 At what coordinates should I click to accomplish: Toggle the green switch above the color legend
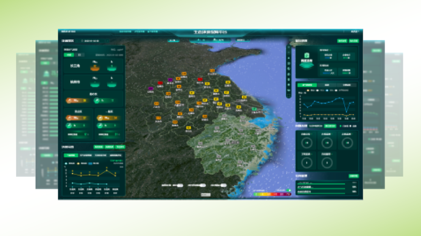point(288,190)
